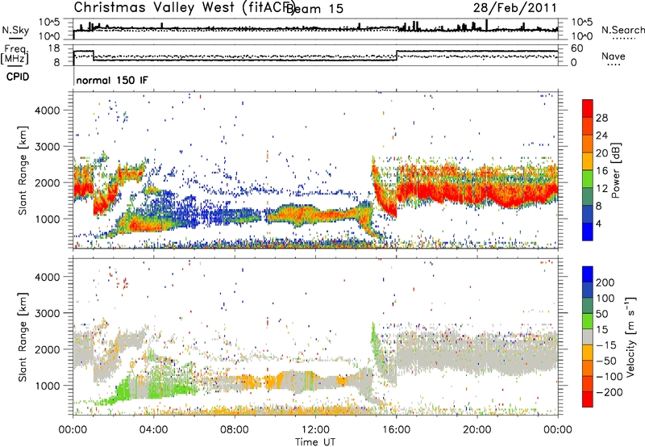Click the '1000' tick of the power panel
This screenshot has width=645, height=447.
(48, 219)
